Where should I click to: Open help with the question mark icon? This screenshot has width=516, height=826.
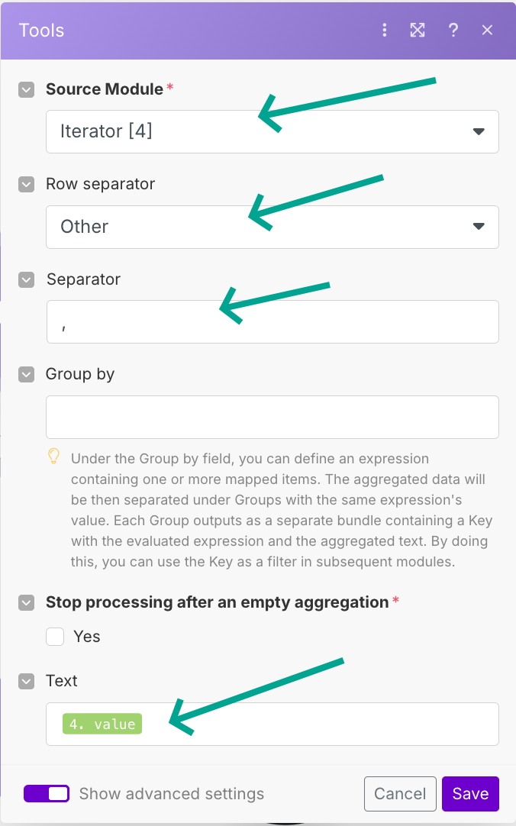[x=453, y=31]
